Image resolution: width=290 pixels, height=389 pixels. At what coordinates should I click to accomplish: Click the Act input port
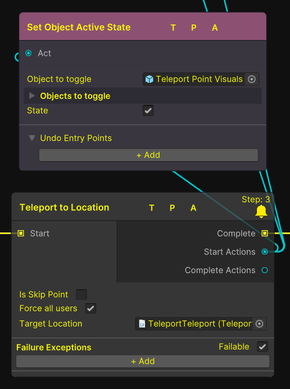tap(28, 53)
